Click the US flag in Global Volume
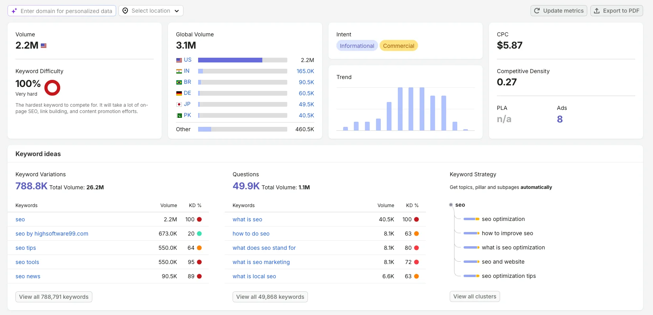Image resolution: width=653 pixels, height=315 pixels. coord(179,60)
